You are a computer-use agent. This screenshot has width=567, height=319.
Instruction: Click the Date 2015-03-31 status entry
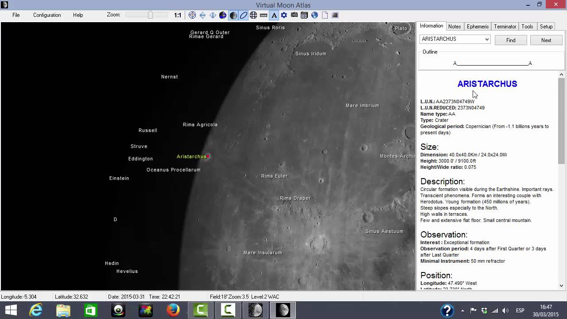coord(126,297)
